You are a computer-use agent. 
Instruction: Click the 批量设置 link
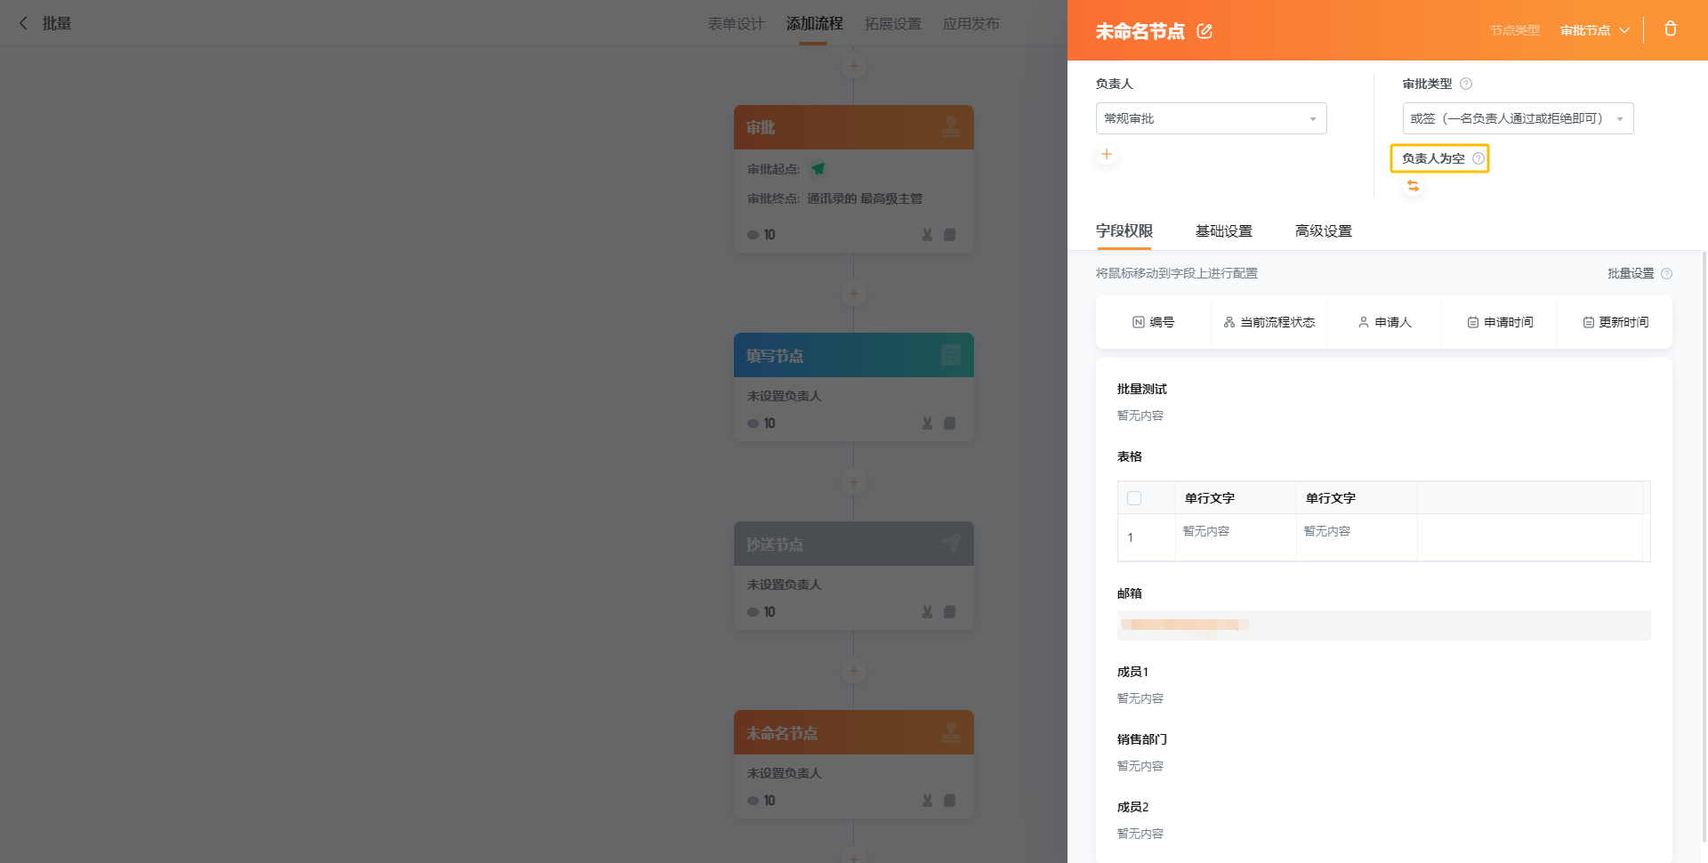(1630, 274)
